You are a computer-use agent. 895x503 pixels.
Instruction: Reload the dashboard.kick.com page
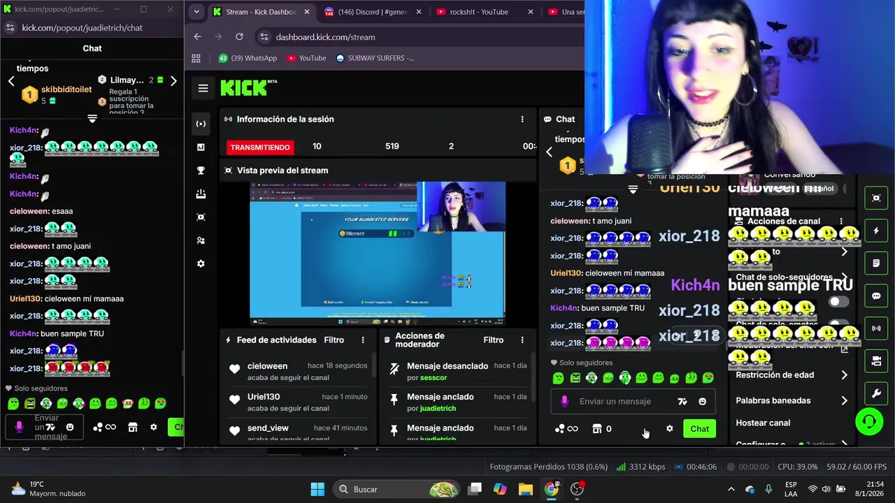239,37
